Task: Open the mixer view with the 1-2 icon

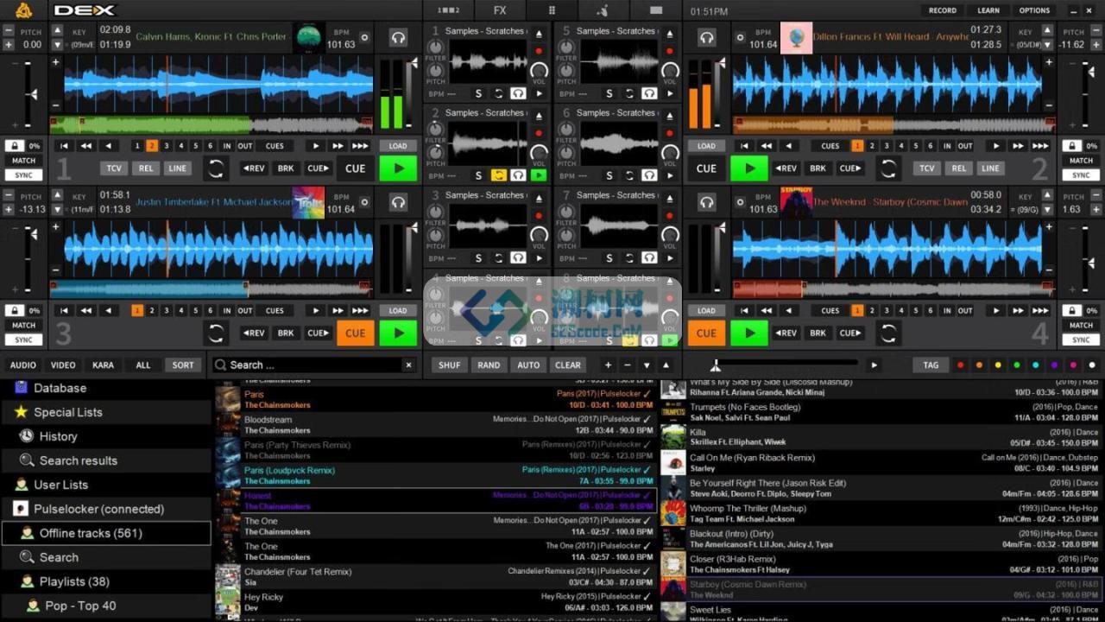Action: coord(449,10)
